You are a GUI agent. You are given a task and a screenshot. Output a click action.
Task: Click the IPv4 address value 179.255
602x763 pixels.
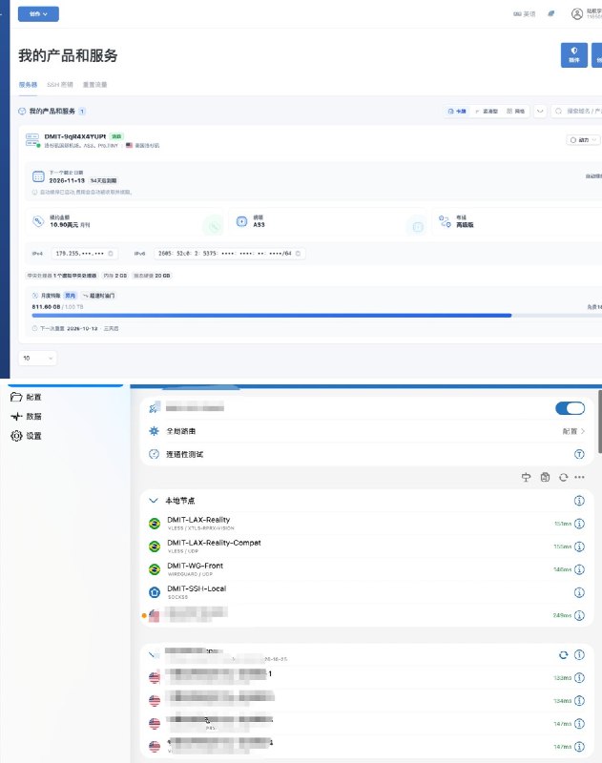point(80,254)
